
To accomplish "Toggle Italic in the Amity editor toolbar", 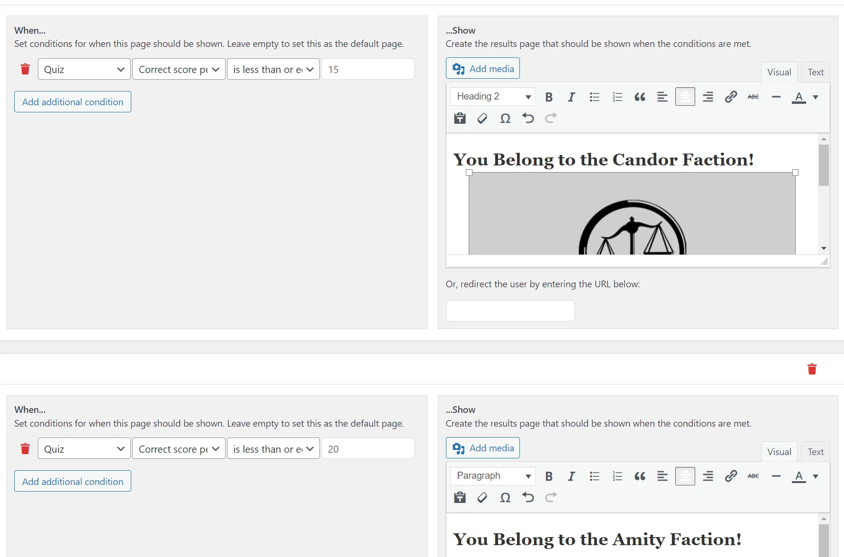I will [572, 476].
